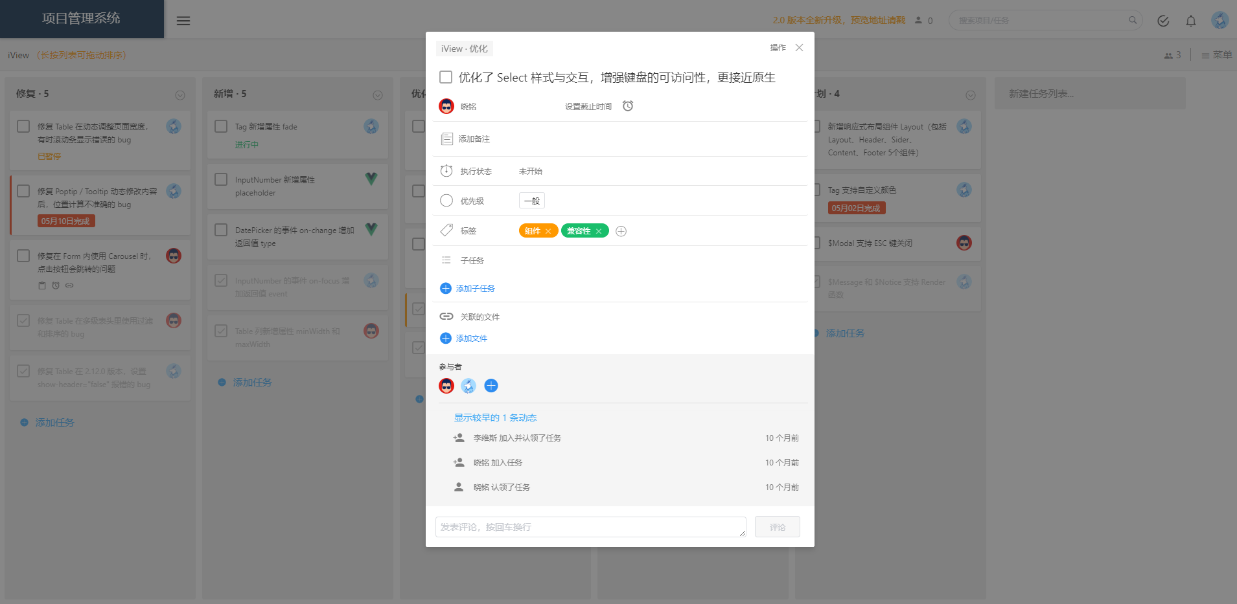Click 添加任务 in 修复 column
Screen dimensions: 1237x604
pyautogui.click(x=55, y=423)
